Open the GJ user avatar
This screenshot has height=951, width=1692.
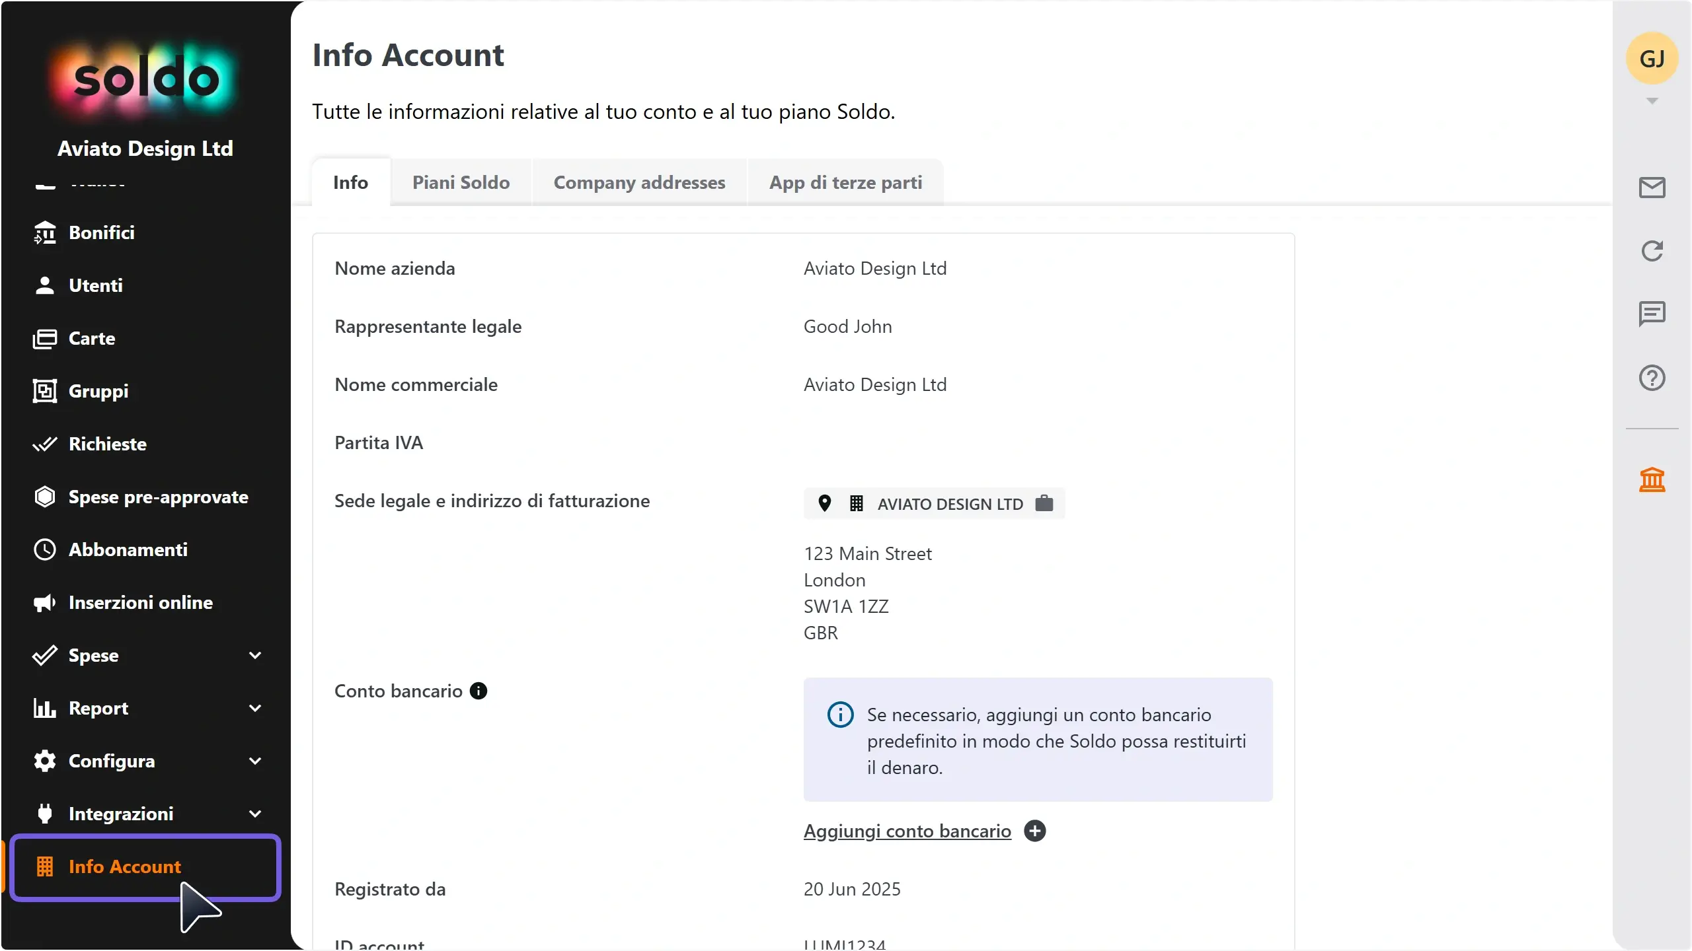coord(1652,59)
